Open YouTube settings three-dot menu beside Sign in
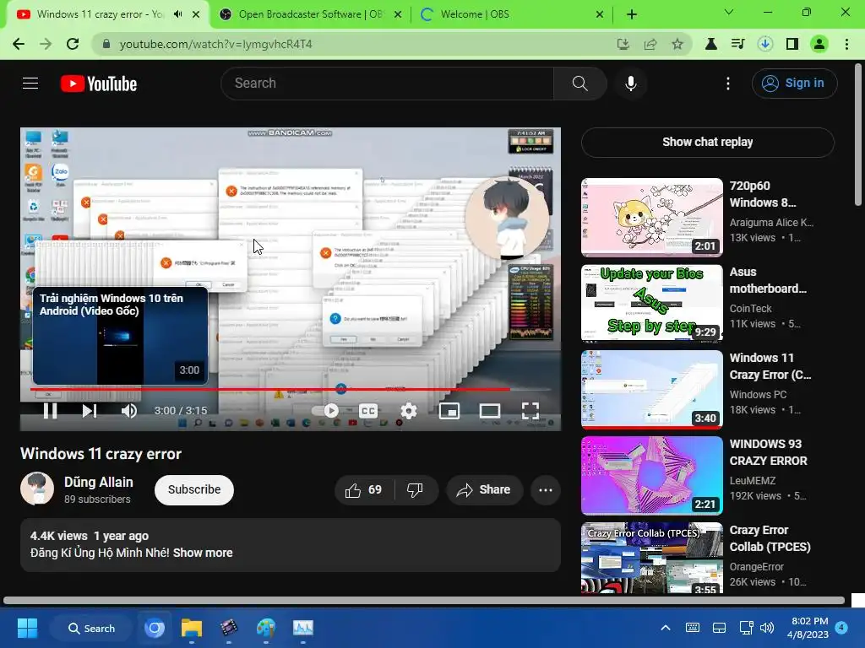The image size is (865, 648). tap(728, 84)
